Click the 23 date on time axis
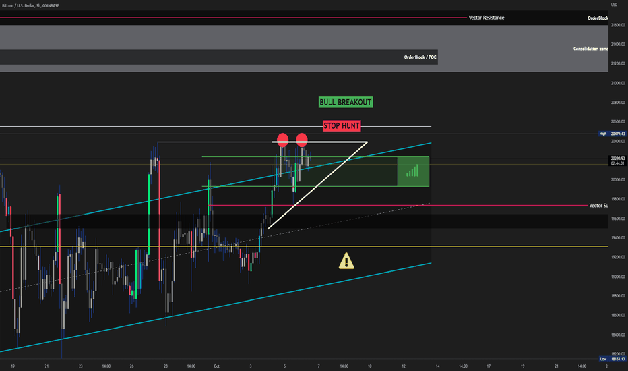The height and width of the screenshot is (371, 628). point(80,366)
